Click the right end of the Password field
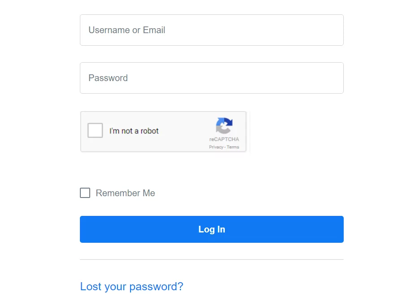Screen dimensions: 420x301 [x=332, y=78]
